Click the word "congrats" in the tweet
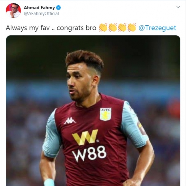 click(69, 28)
